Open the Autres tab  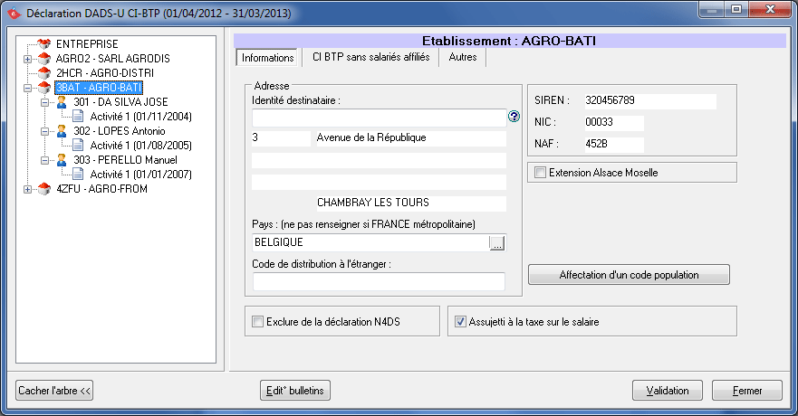tap(463, 57)
